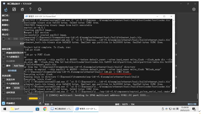Open the waveform chart view icon
Viewport: 201px width, 114px height.
tap(14, 9)
